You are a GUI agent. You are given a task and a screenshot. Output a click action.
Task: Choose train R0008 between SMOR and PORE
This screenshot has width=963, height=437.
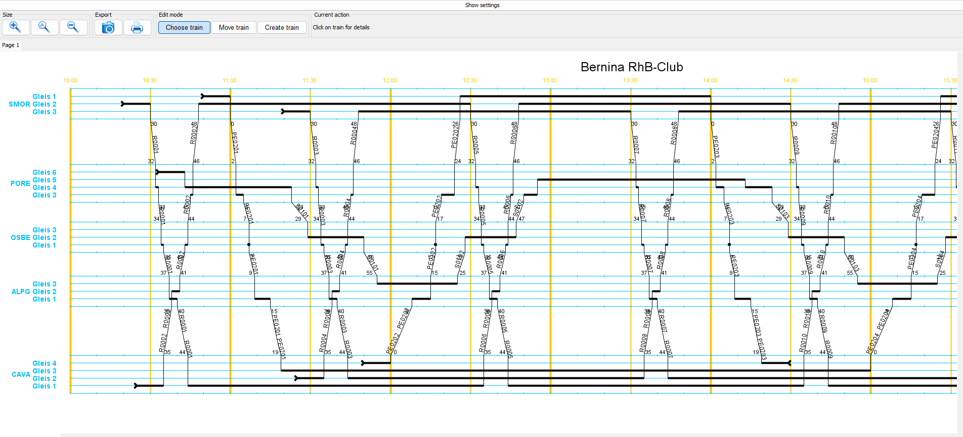point(674,135)
